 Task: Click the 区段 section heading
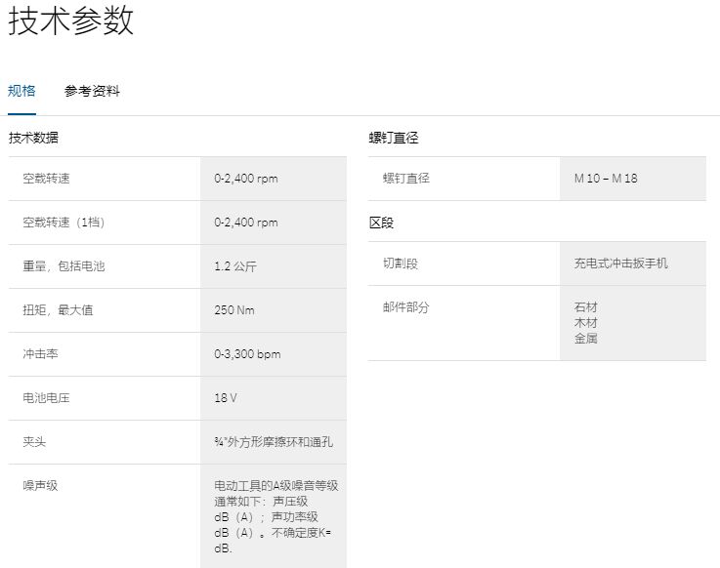[x=381, y=223]
